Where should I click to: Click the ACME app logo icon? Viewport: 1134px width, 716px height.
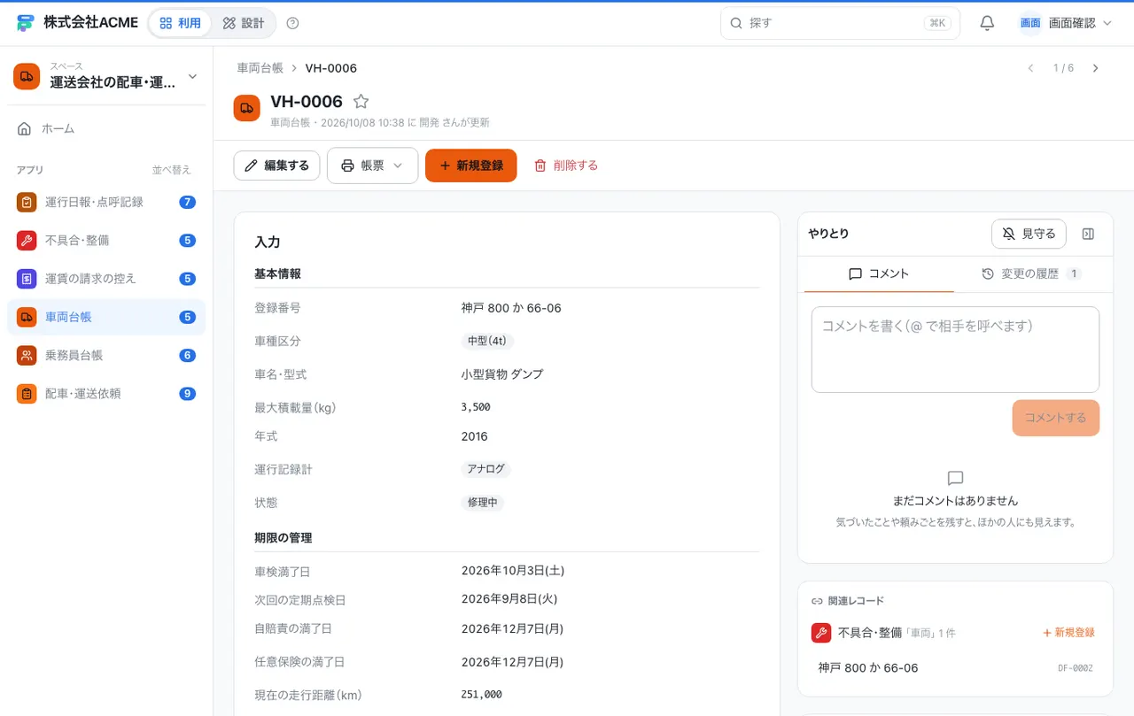coord(25,23)
